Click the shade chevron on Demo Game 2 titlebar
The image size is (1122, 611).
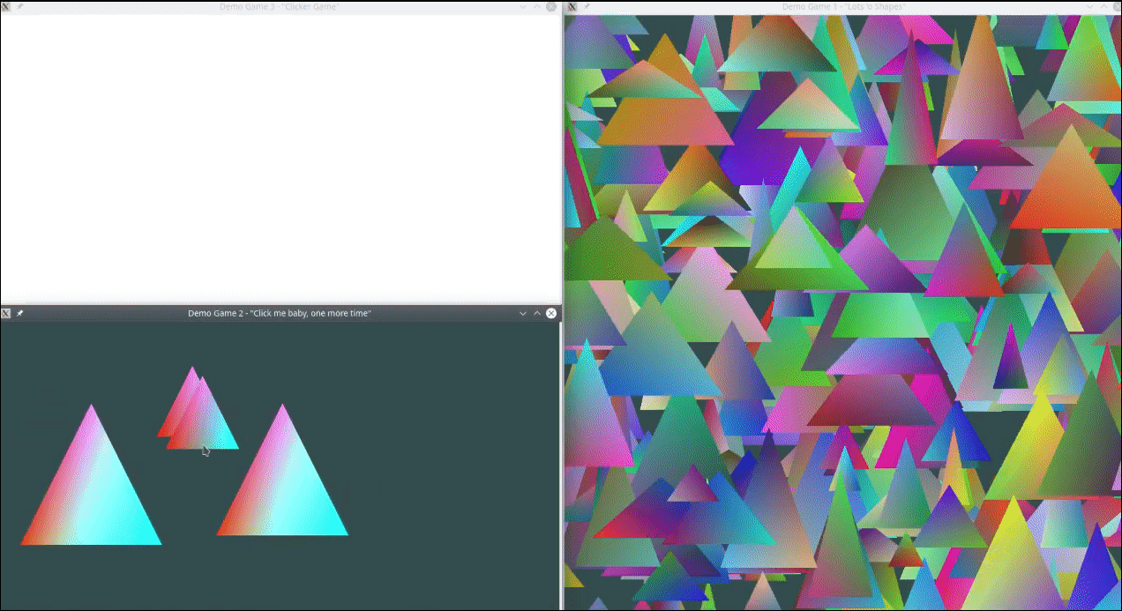click(522, 313)
